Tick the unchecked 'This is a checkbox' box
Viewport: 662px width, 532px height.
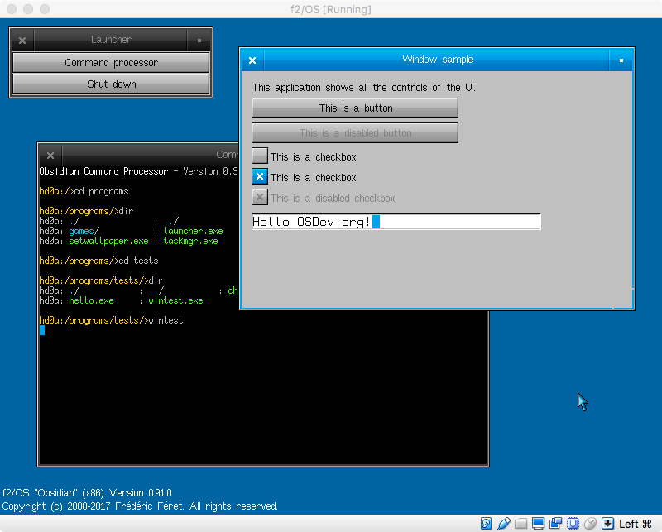(x=260, y=156)
